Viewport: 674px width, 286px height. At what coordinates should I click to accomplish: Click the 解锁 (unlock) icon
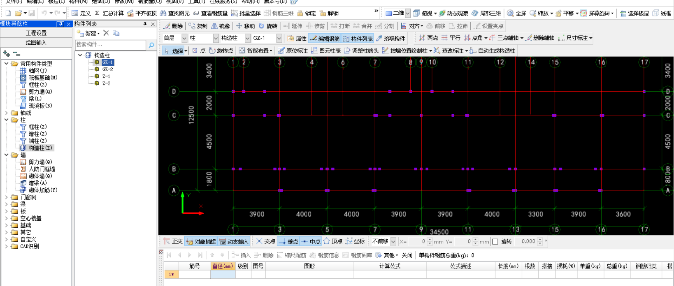point(329,13)
